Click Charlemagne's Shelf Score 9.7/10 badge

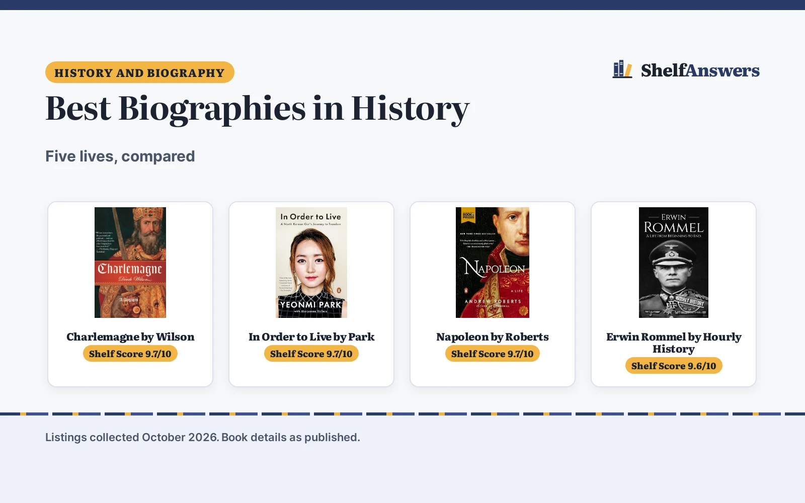click(x=130, y=354)
